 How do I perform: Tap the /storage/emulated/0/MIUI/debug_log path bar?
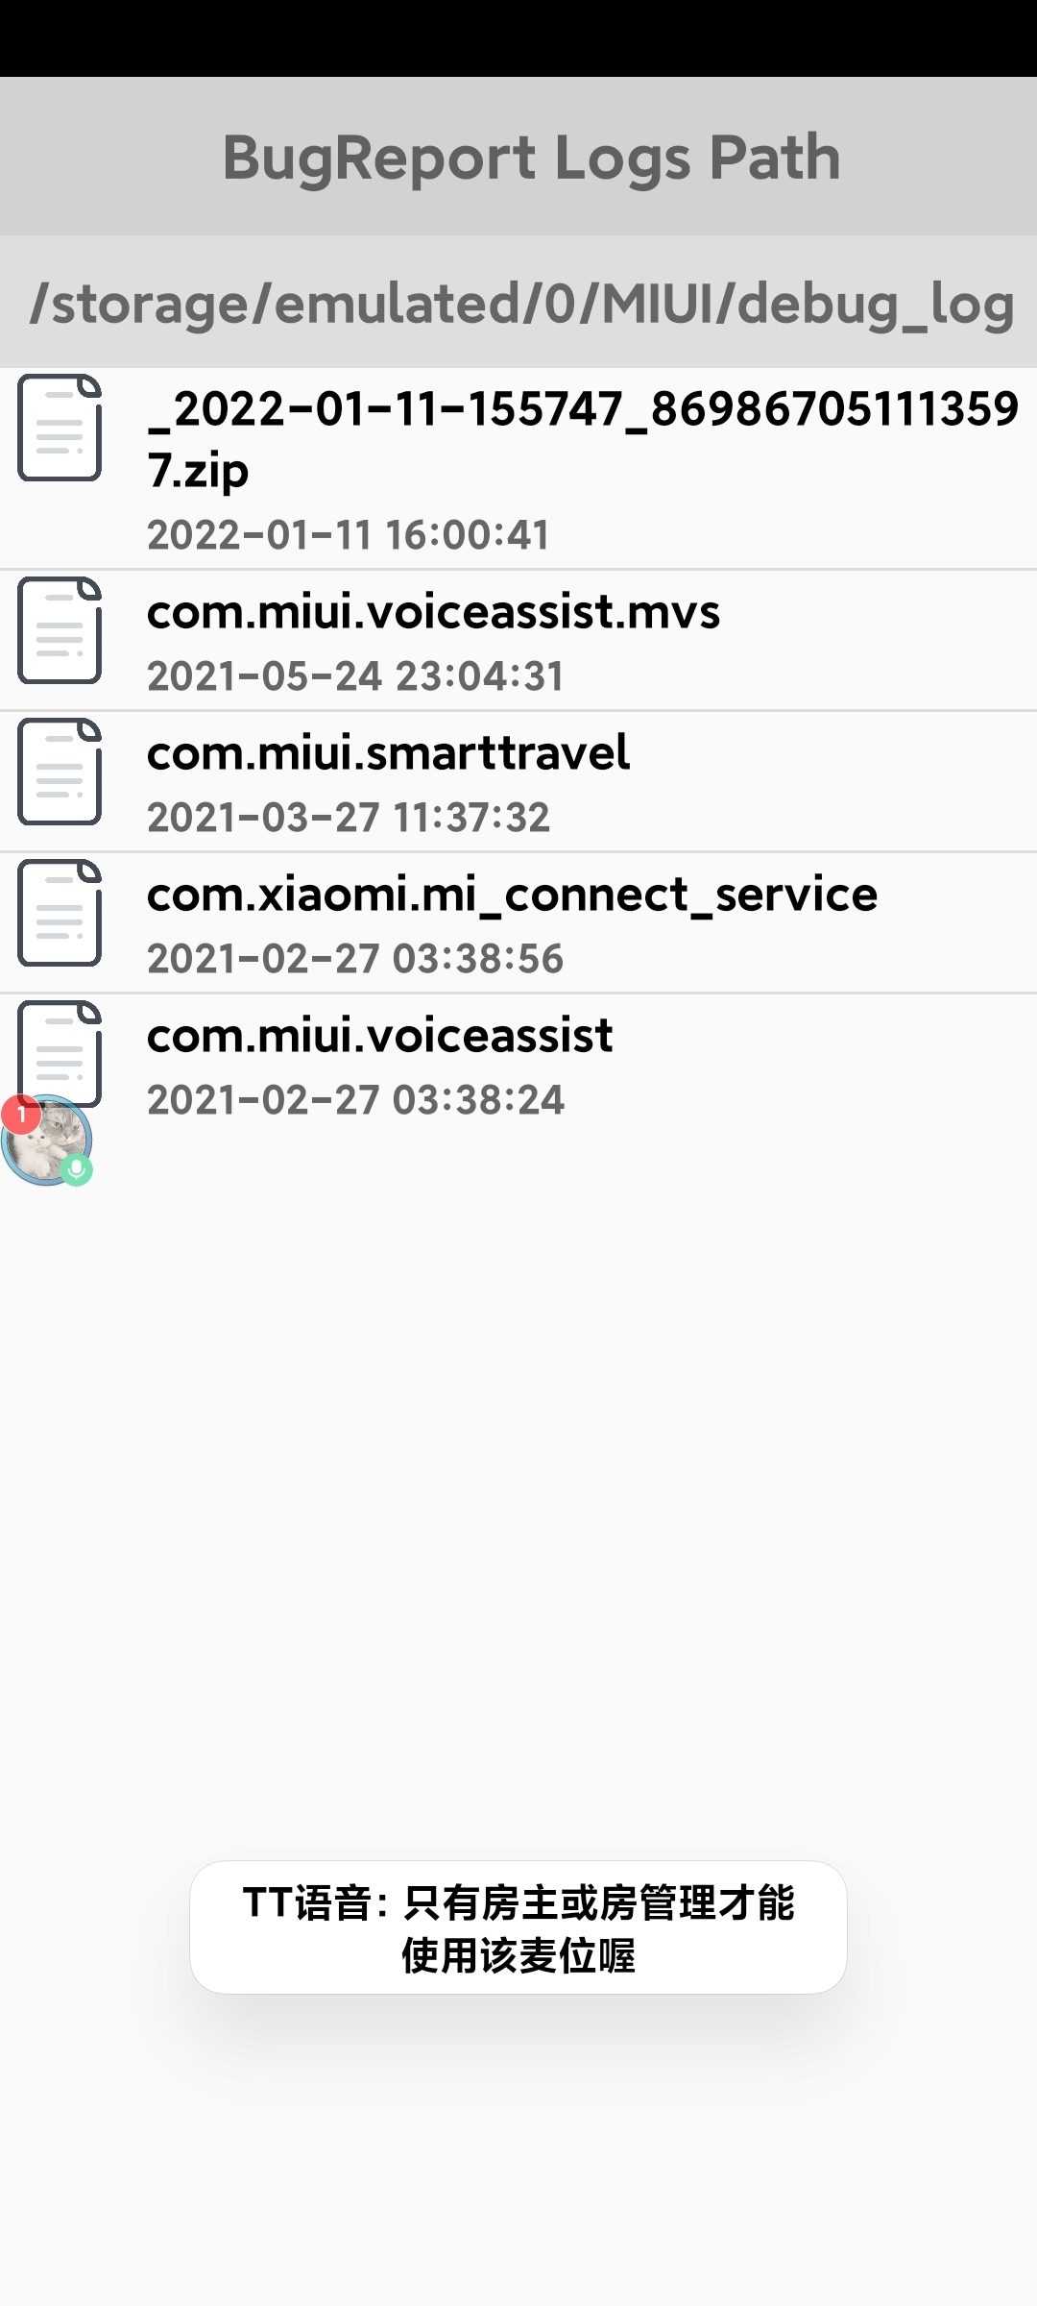pyautogui.click(x=518, y=303)
